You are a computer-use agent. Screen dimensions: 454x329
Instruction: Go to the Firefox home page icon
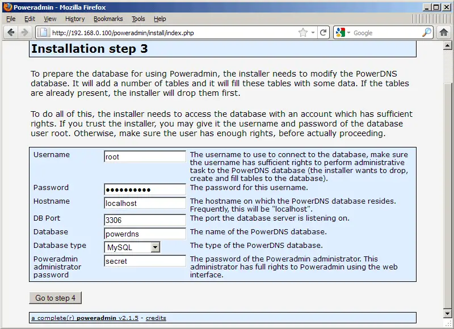[444, 32]
